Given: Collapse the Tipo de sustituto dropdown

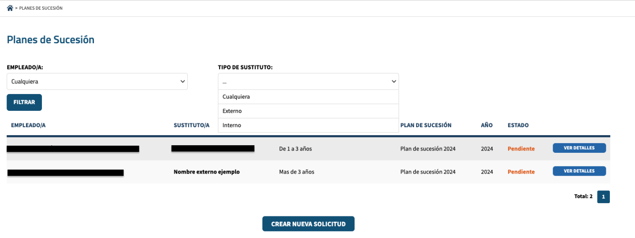Looking at the screenshot, I should tap(308, 81).
